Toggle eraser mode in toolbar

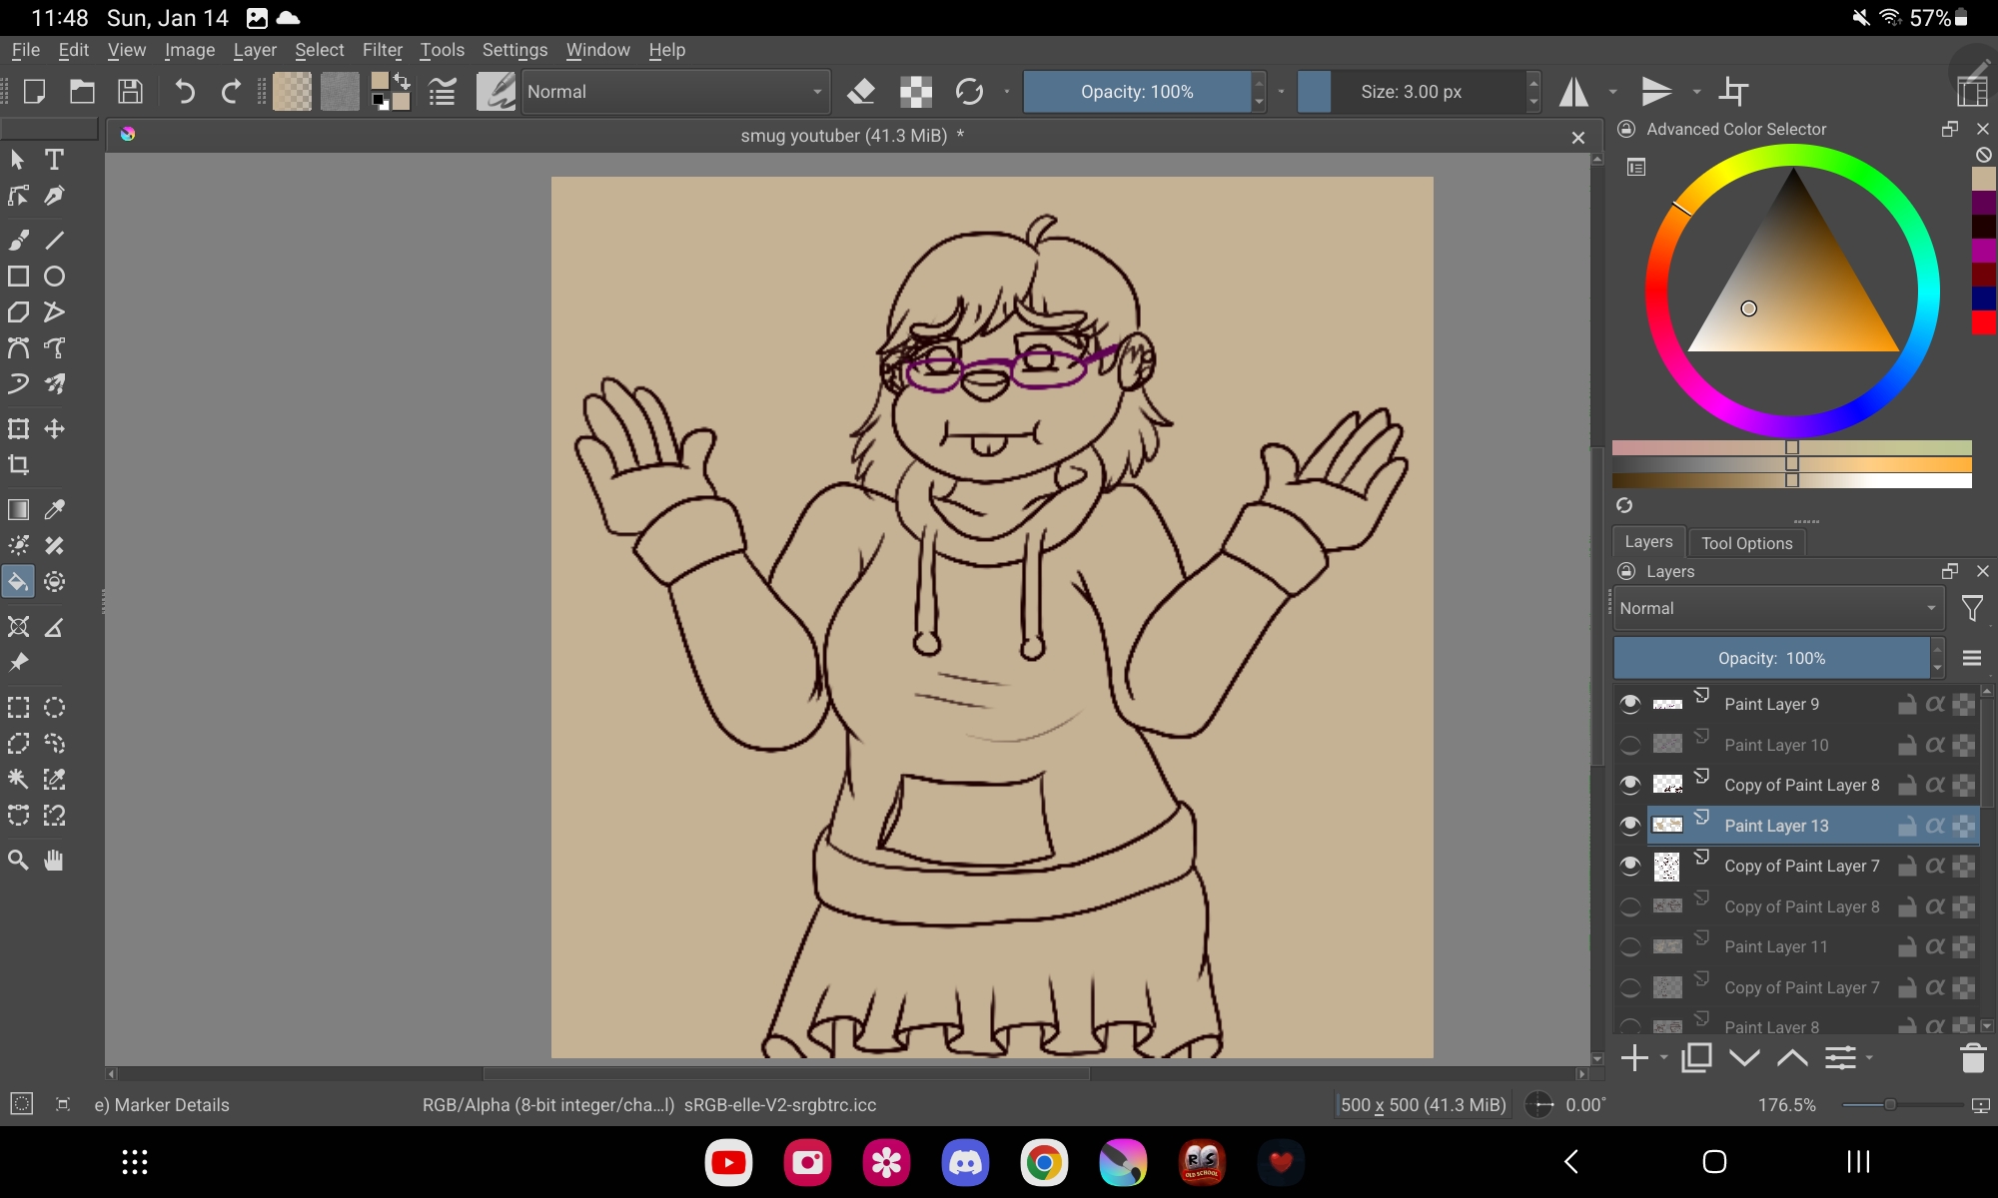coord(860,92)
